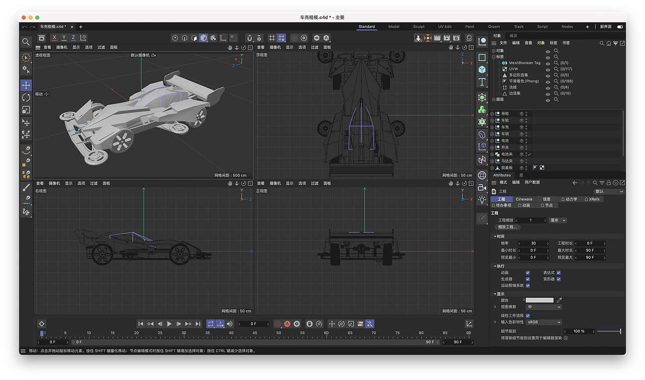This screenshot has width=645, height=380.
Task: Click the search magnifier in left toolbar
Action: click(x=26, y=42)
